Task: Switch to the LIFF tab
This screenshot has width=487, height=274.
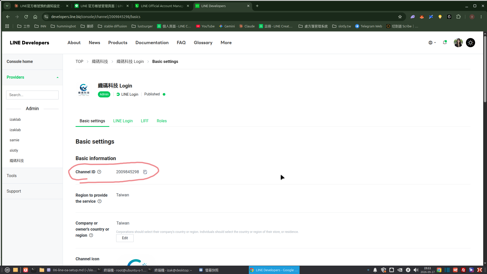Action: [145, 121]
